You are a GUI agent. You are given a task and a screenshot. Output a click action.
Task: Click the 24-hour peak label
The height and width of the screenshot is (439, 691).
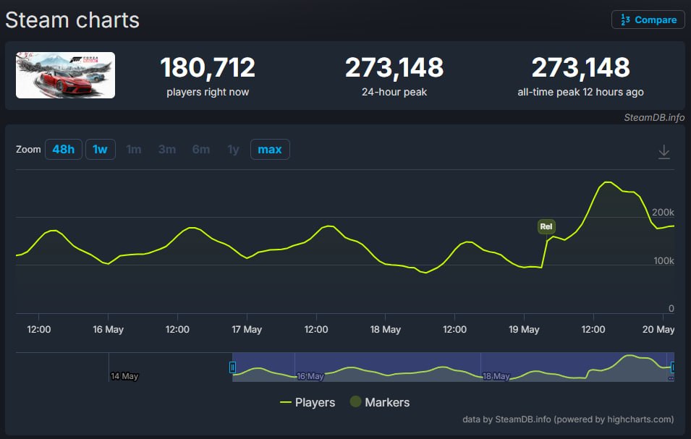click(x=394, y=92)
